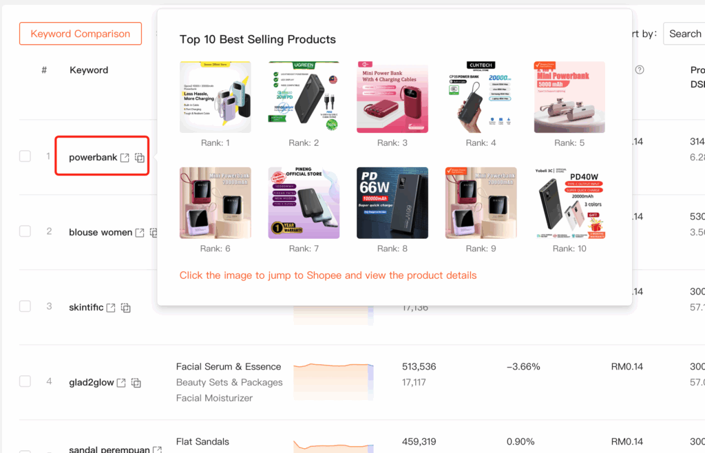Click the glad2glow trend chart
The image size is (705, 453).
(334, 382)
